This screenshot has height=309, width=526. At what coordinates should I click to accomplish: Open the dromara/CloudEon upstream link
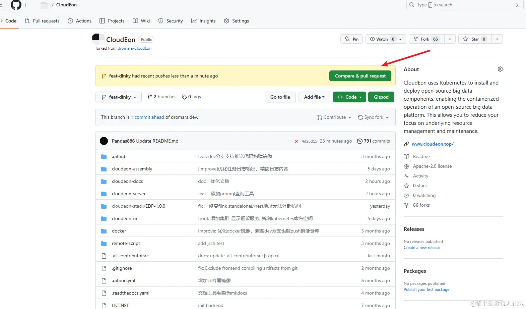click(x=135, y=48)
